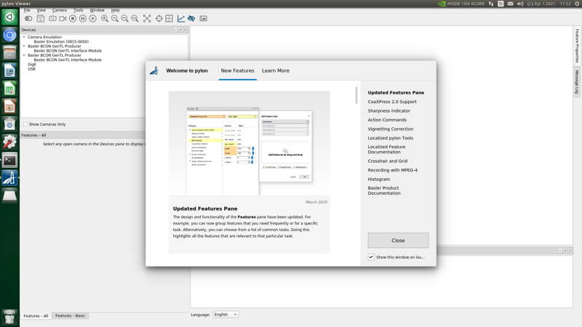This screenshot has height=327, width=582.
Task: Uncheck Show this window on launch
Action: pos(371,257)
